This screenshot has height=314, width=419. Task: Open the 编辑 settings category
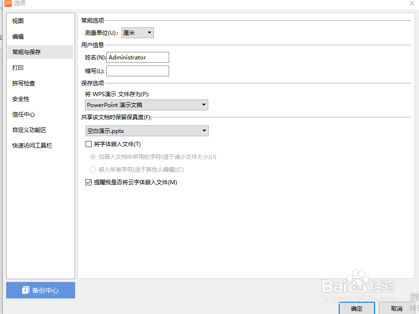pyautogui.click(x=40, y=37)
